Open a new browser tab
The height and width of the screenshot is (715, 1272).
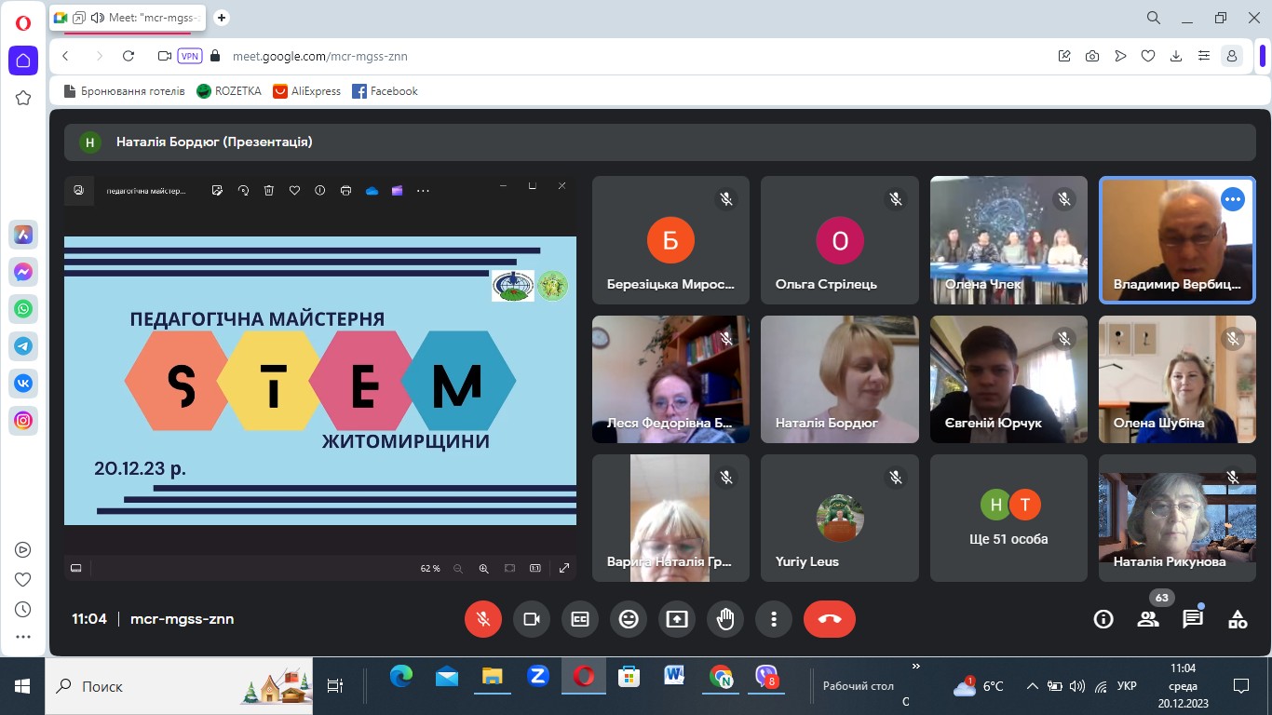point(222,18)
